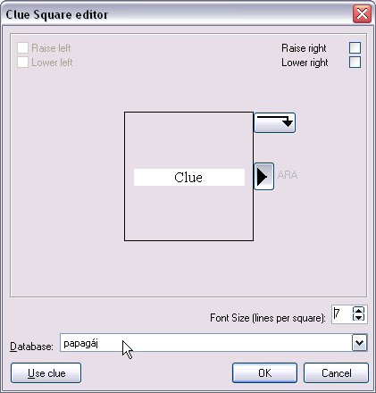This screenshot has width=376, height=393.
Task: Tick the Lower left checkbox
Action: tap(22, 63)
